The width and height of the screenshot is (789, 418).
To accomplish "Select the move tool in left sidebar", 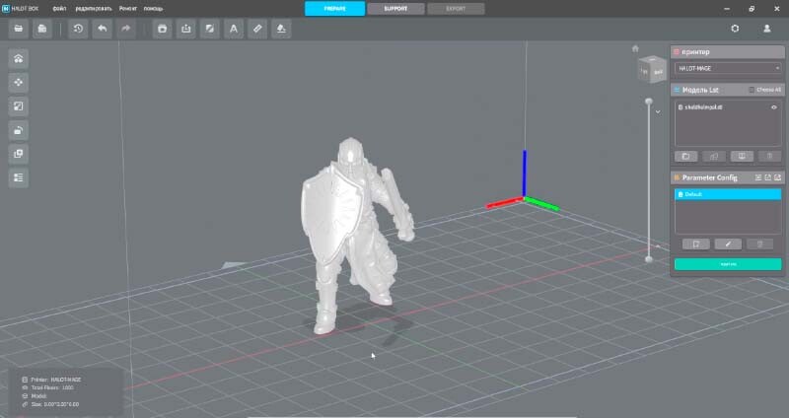I will click(x=19, y=83).
